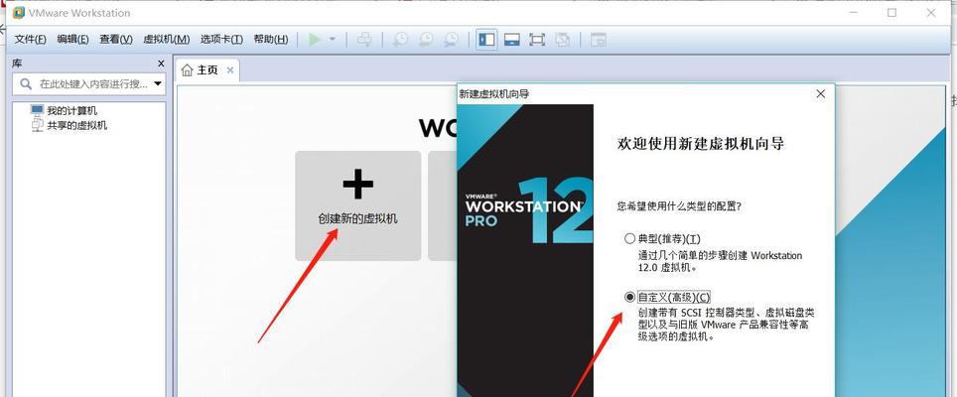Viewport: 957px width, 397px height.
Task: Select 我的计算机 in library tree
Action: pos(72,111)
